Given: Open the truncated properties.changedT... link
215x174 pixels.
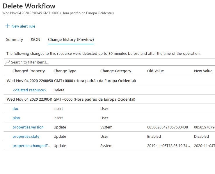Looking at the screenshot, I should click(x=31, y=146).
